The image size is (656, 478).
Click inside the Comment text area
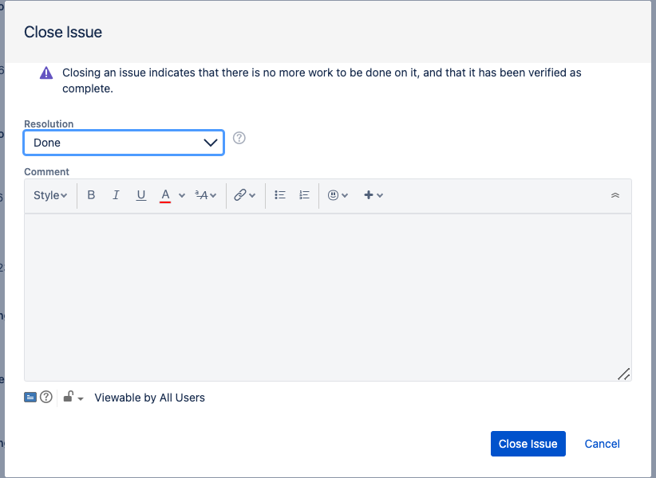click(327, 297)
